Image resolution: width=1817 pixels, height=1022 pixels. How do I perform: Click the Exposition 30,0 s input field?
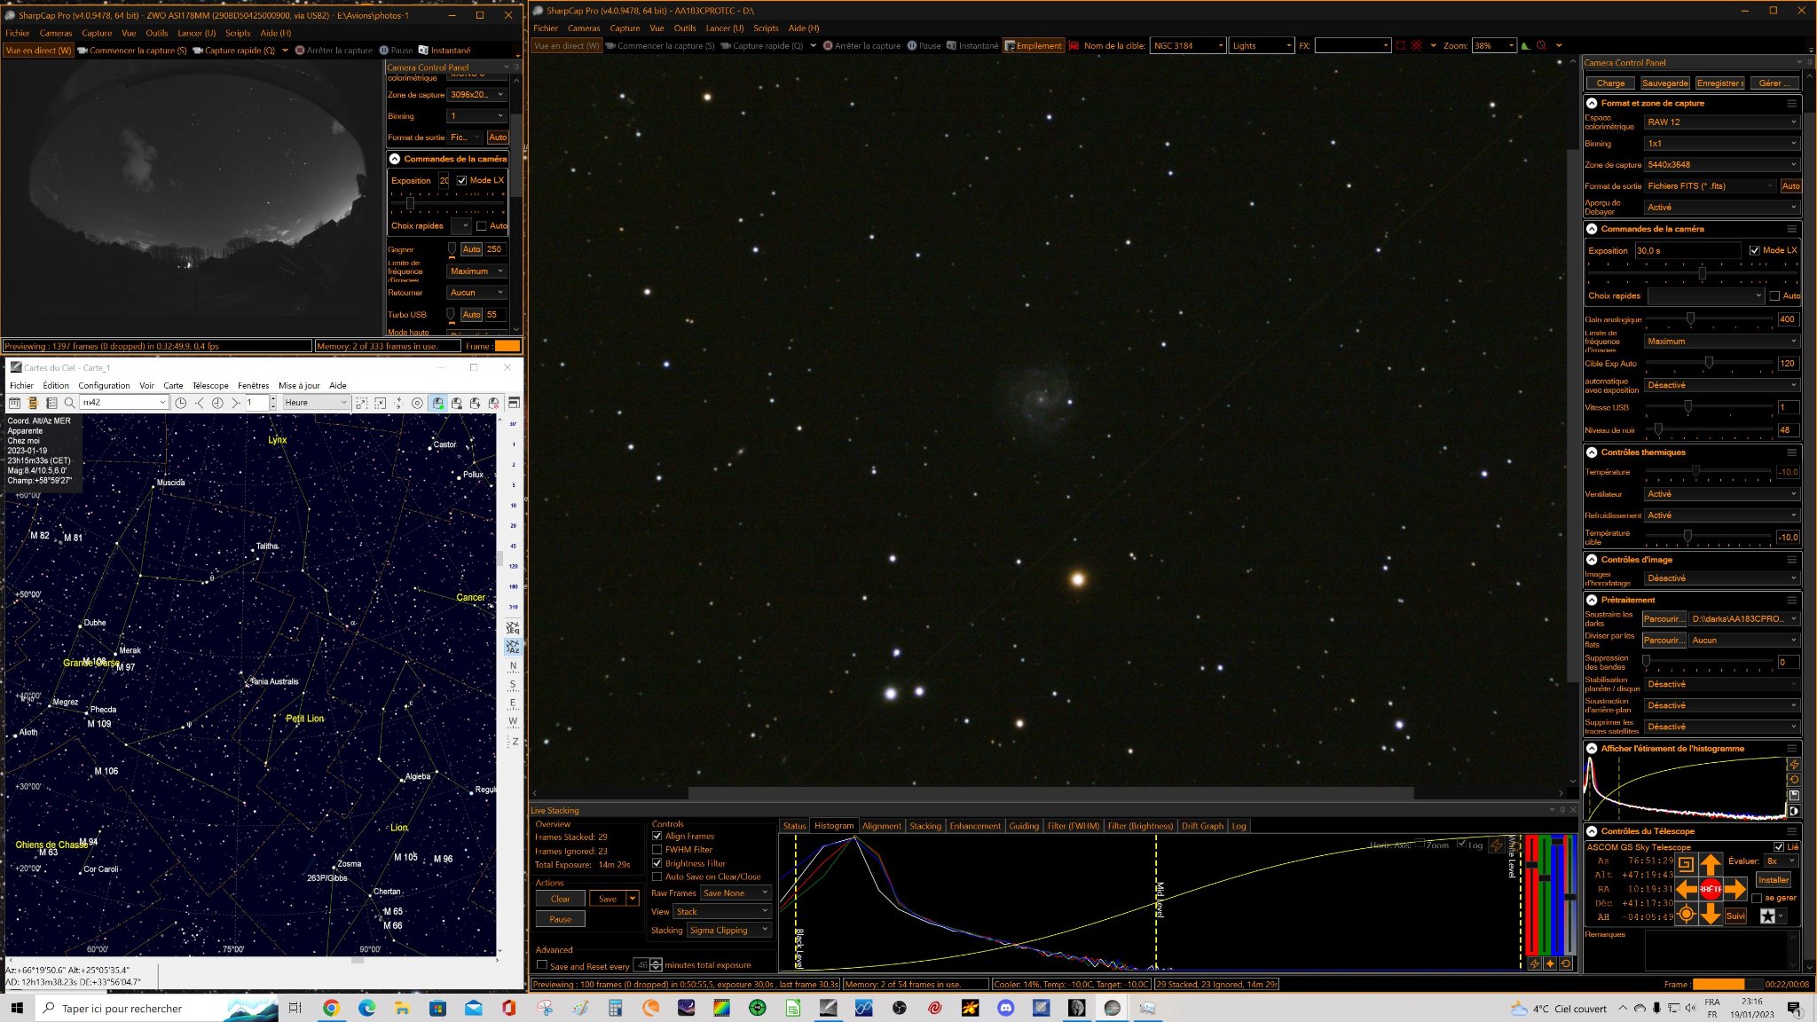[x=1687, y=250]
